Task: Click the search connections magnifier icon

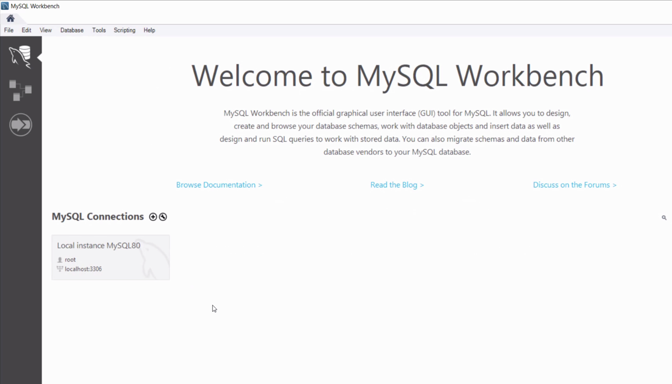Action: [664, 217]
